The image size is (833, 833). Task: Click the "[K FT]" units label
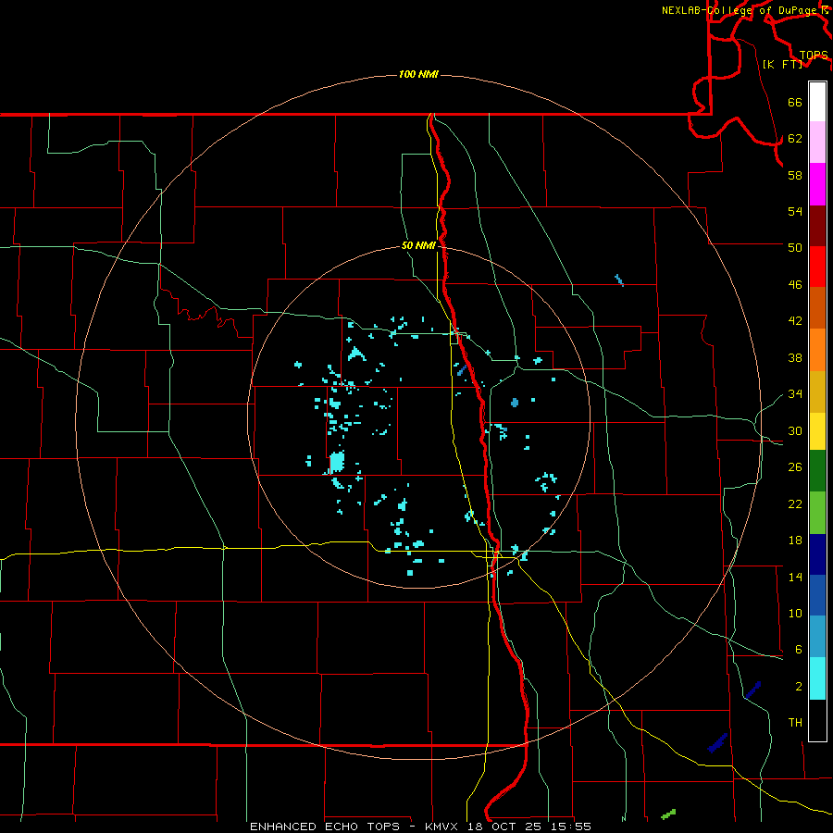782,65
